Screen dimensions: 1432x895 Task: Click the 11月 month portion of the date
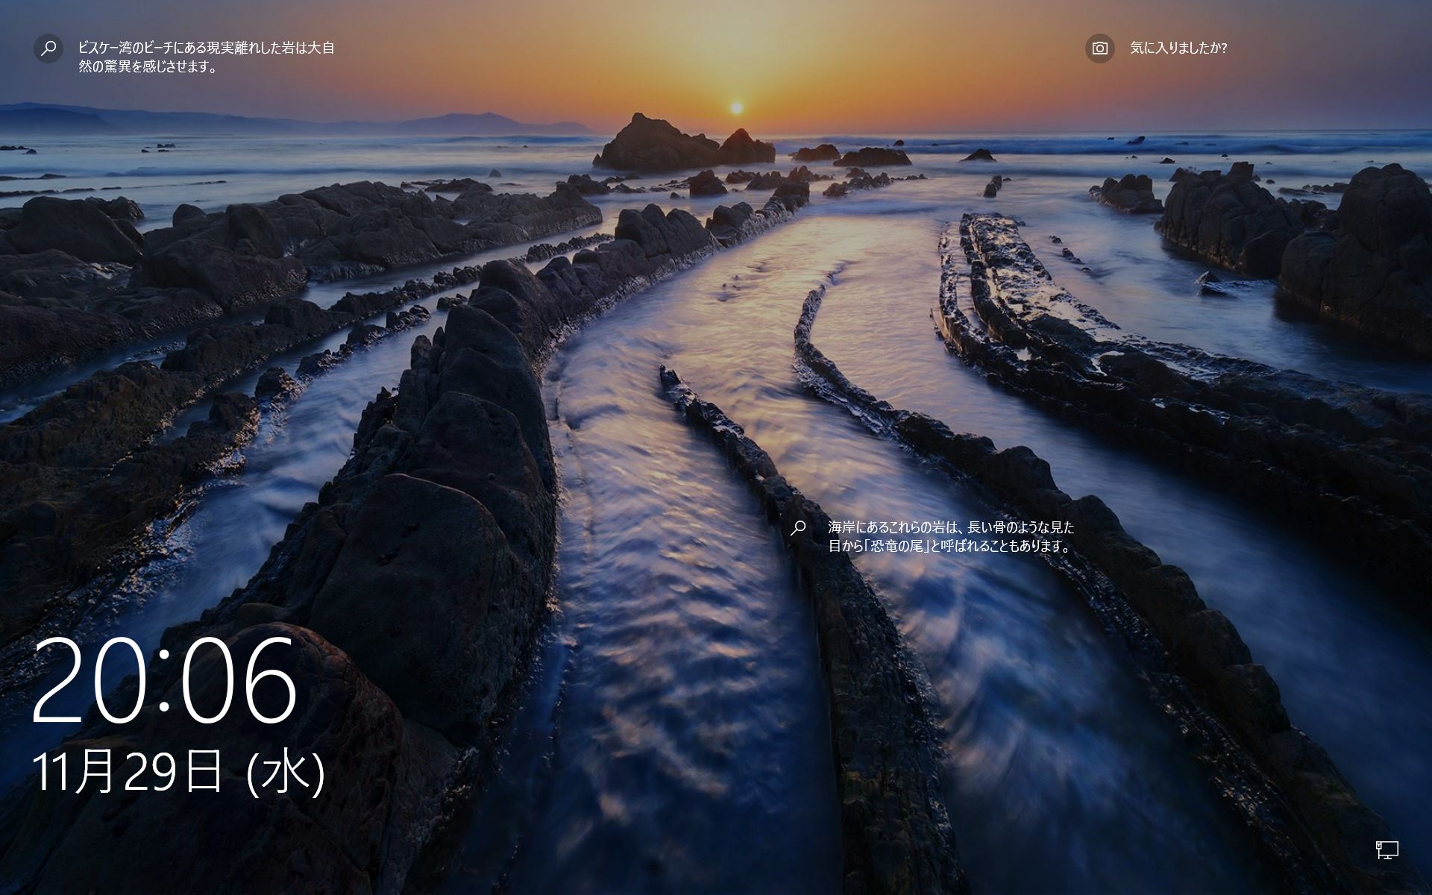73,772
